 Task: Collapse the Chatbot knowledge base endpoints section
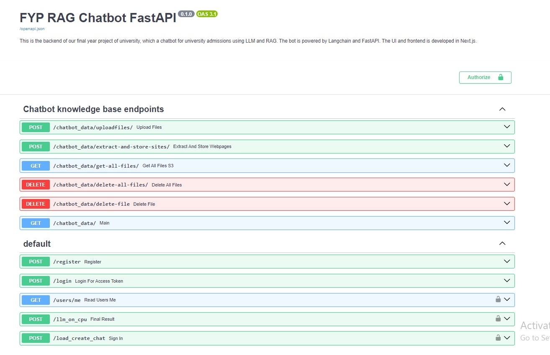point(502,109)
